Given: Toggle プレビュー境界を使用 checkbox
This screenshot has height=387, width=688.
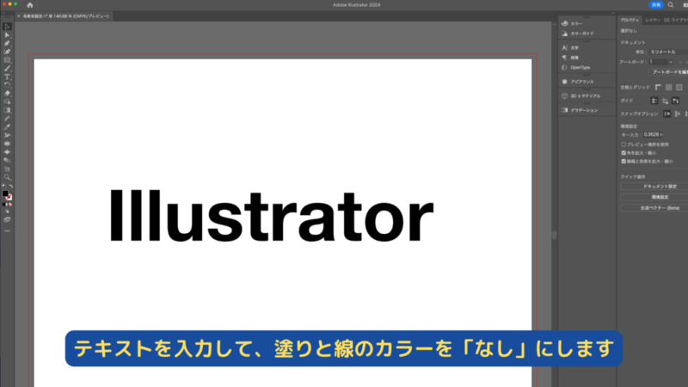Looking at the screenshot, I should point(623,144).
